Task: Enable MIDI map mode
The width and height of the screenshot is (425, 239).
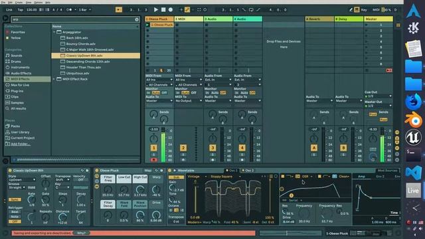Action: tap(376, 10)
